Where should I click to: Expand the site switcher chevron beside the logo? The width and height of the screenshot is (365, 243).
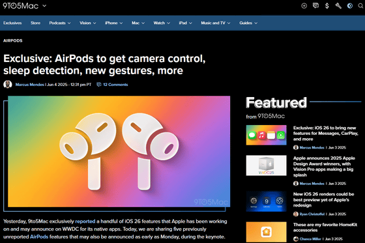[x=44, y=6]
